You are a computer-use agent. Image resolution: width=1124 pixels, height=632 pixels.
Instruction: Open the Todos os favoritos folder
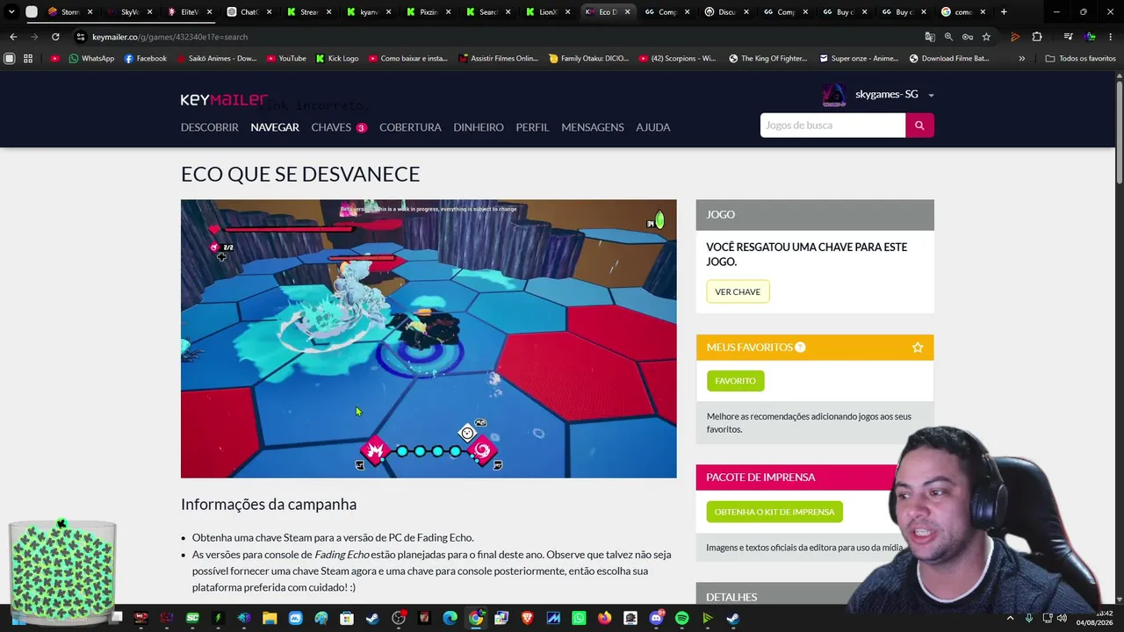pyautogui.click(x=1080, y=59)
